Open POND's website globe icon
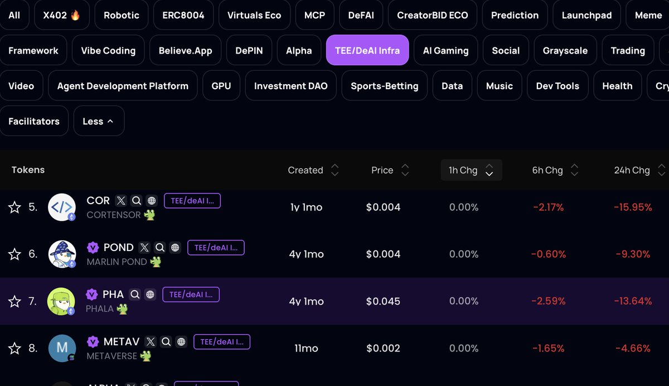The image size is (669, 386). pyautogui.click(x=175, y=248)
